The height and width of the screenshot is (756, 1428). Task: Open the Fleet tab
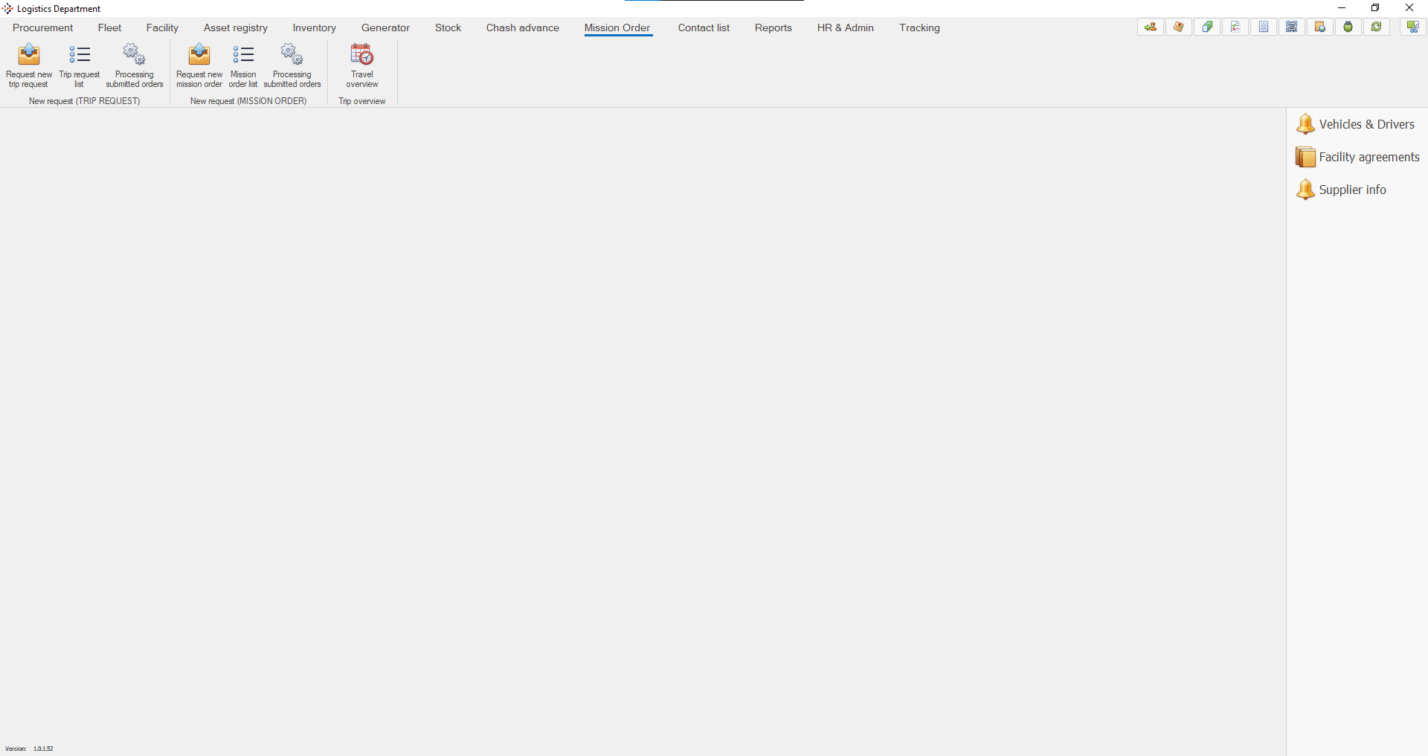pyautogui.click(x=109, y=28)
